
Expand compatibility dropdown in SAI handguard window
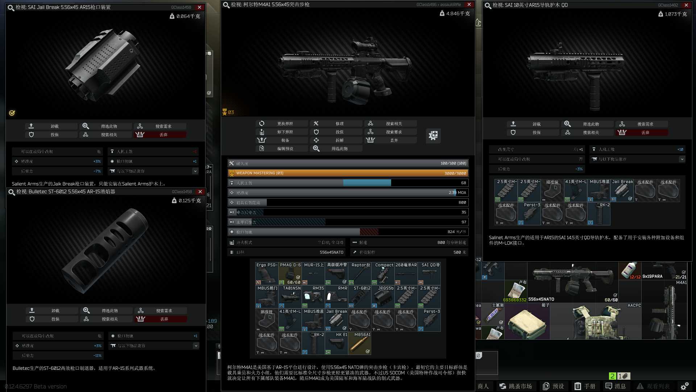coord(682,159)
